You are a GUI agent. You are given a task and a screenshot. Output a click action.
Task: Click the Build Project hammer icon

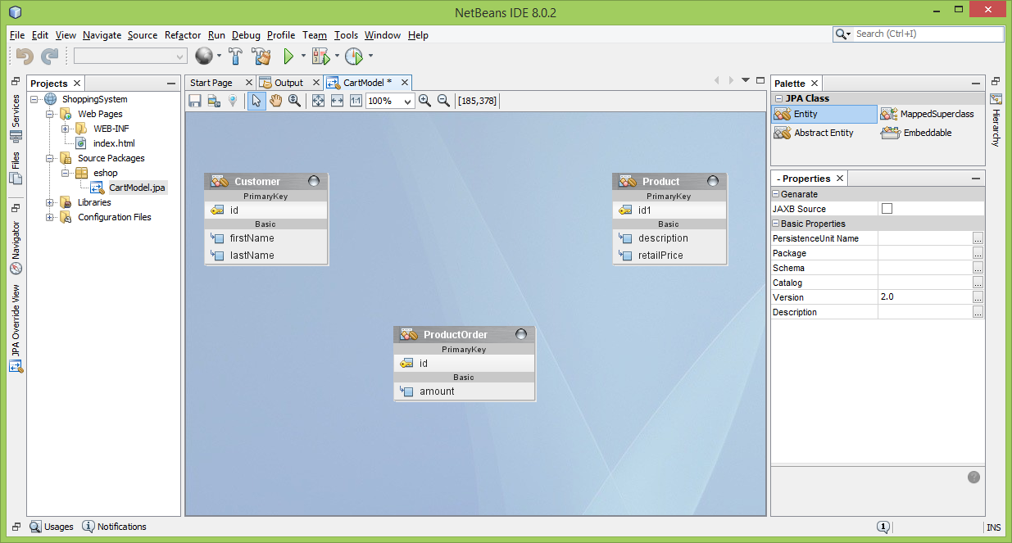tap(235, 57)
